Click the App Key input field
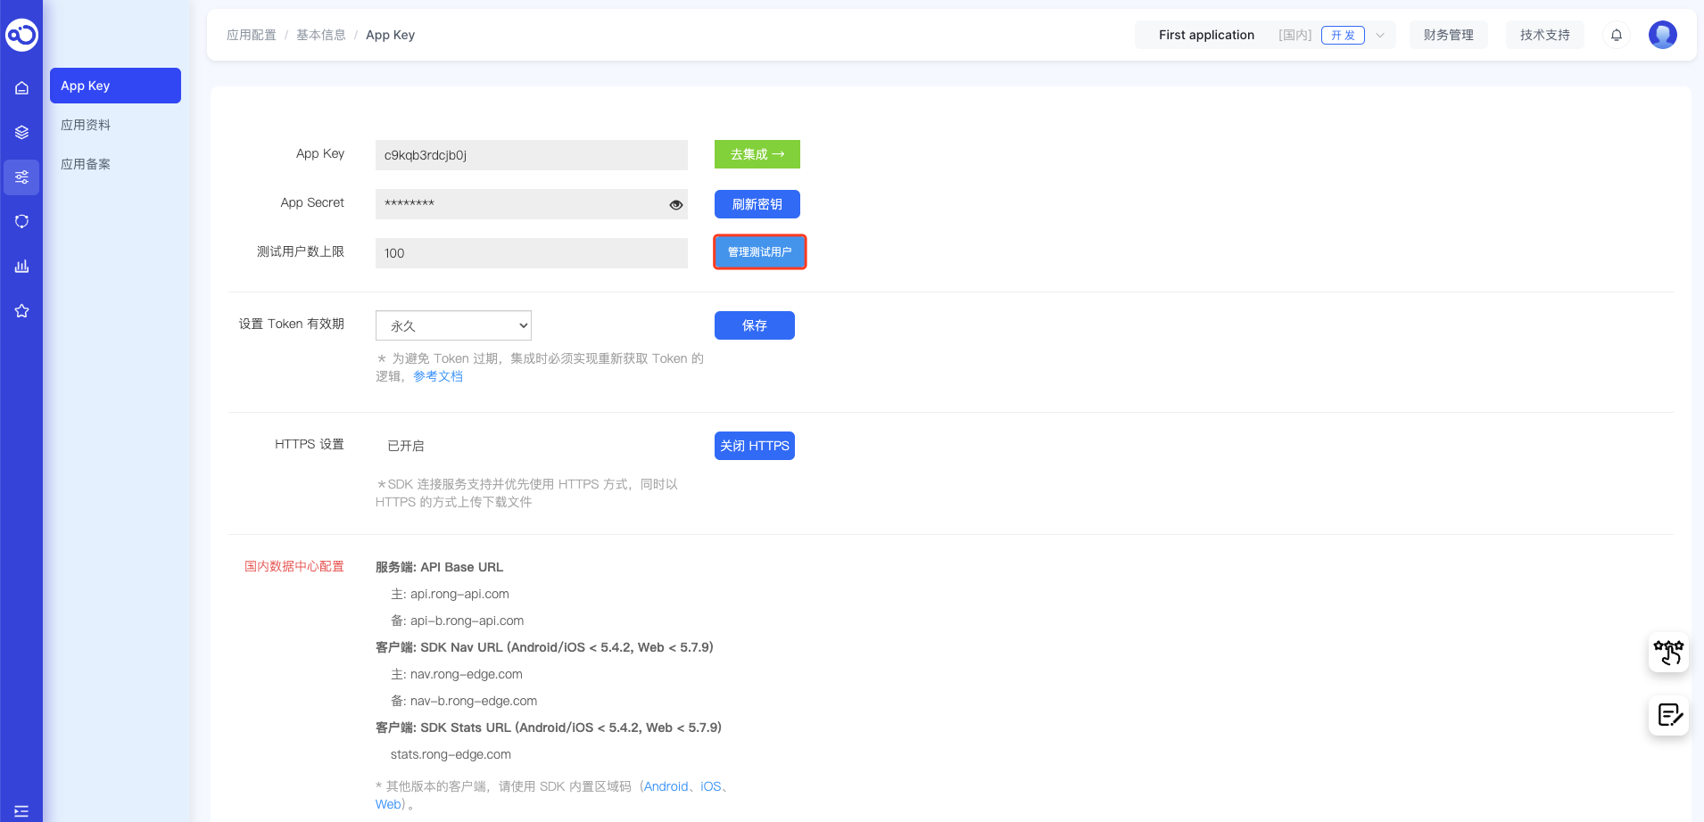The image size is (1704, 822). [531, 155]
